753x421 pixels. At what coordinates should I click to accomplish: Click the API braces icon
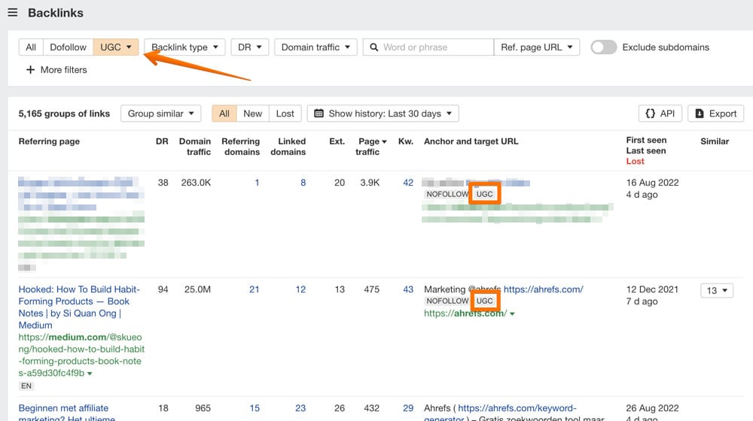pos(651,114)
